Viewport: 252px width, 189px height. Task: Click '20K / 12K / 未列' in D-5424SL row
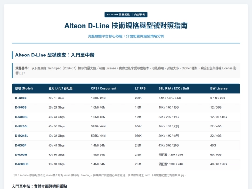coord(168,136)
